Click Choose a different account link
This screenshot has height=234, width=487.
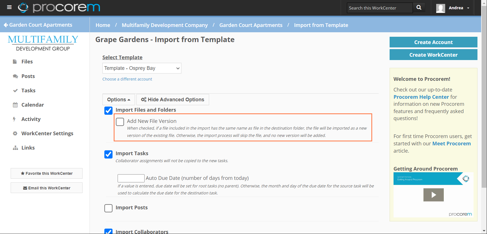point(127,79)
